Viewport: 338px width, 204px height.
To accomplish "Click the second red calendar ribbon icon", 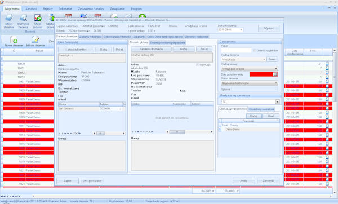I will click(97, 16).
